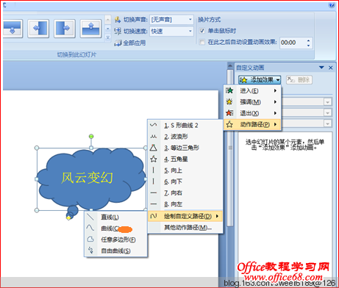Choose 4. 五角星 motion path
The image size is (339, 288).
185,159
